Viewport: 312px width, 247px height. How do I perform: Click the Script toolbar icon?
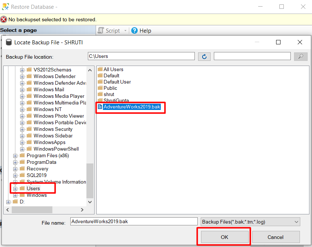coord(101,30)
